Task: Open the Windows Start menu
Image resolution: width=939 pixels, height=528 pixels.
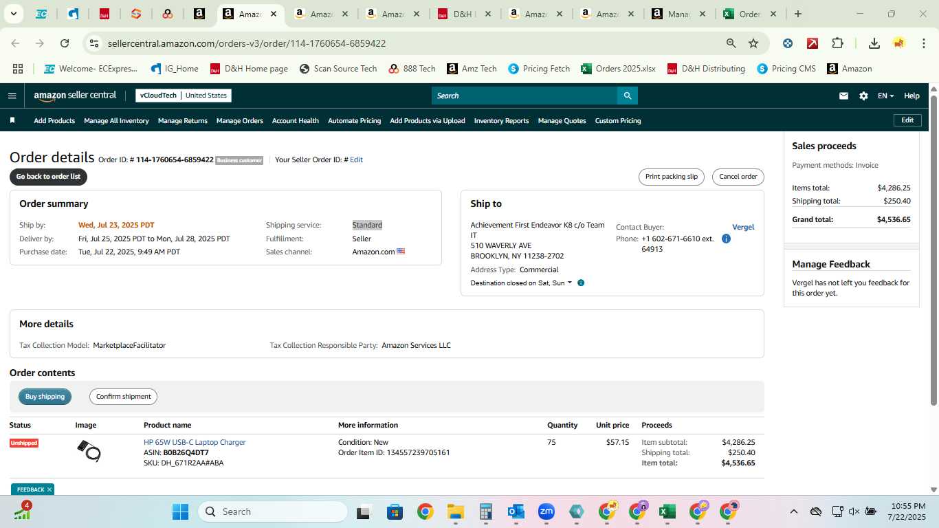Action: [x=180, y=511]
